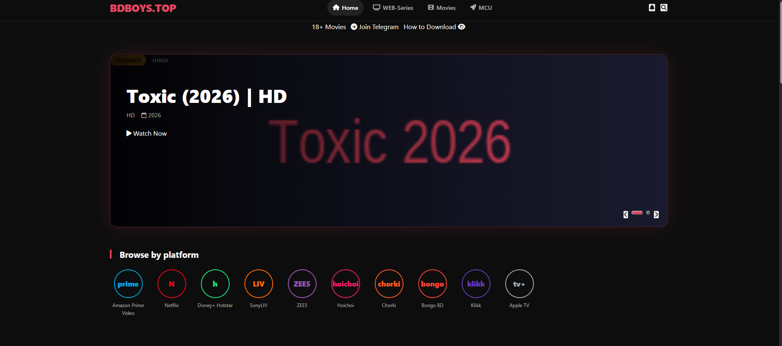Open the search magnifier icon

coord(664,8)
